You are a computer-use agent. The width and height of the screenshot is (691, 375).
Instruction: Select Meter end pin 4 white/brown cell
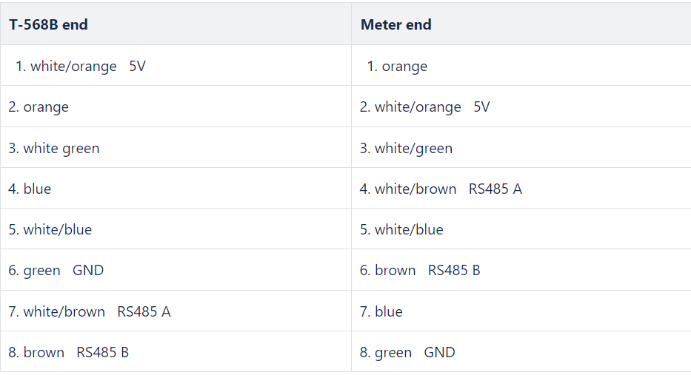[x=441, y=189]
